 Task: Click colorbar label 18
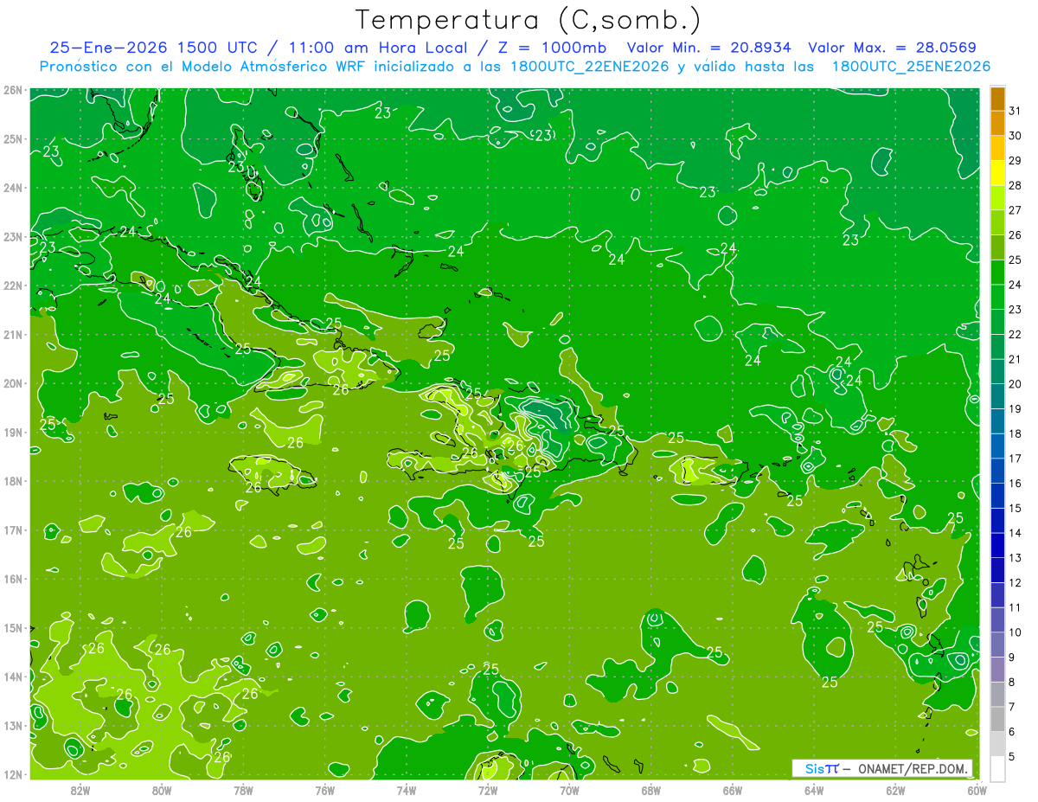1016,433
